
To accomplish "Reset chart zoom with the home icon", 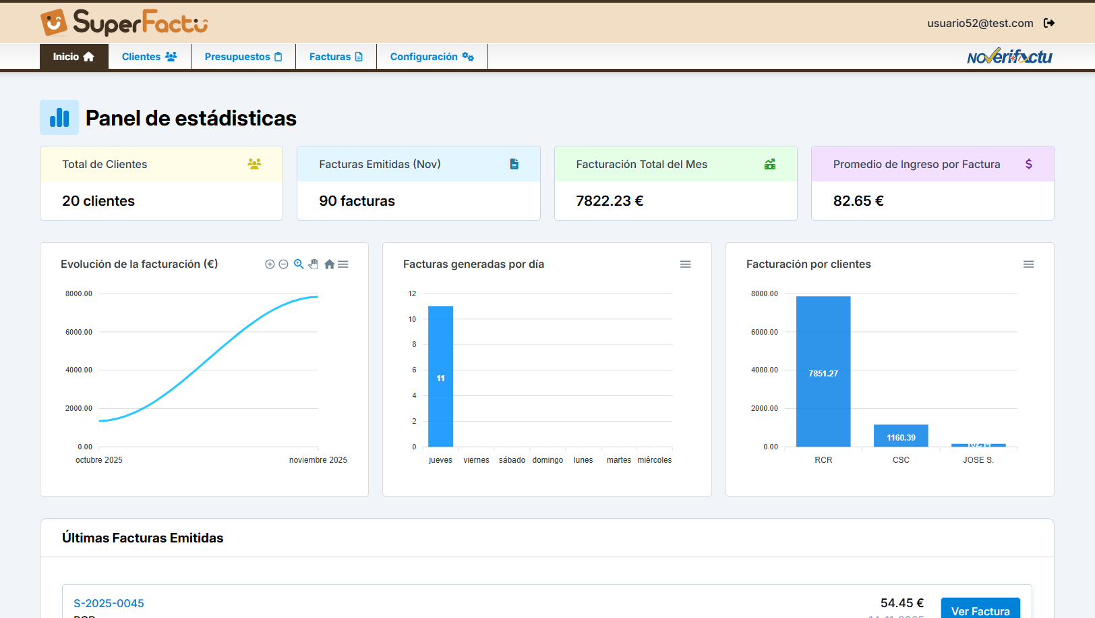I will coord(329,264).
